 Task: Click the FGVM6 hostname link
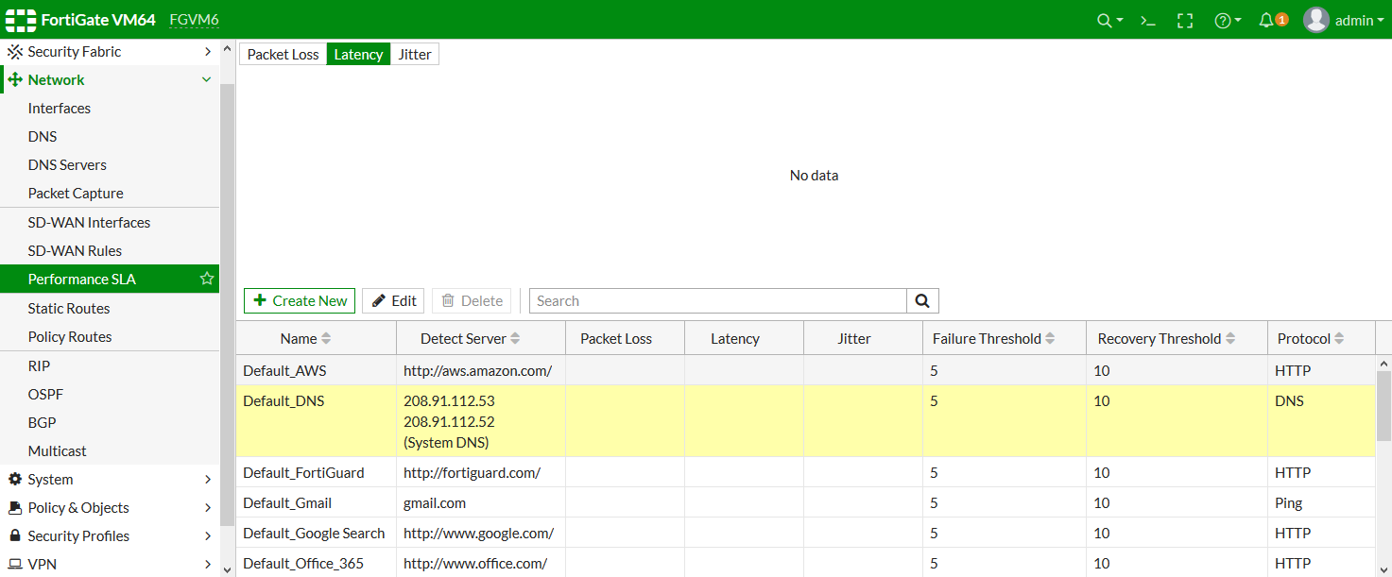pos(194,20)
